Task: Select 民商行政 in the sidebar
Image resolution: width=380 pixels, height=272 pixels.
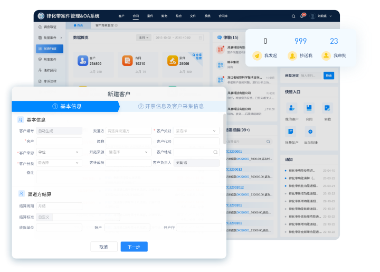Action: pos(50,49)
